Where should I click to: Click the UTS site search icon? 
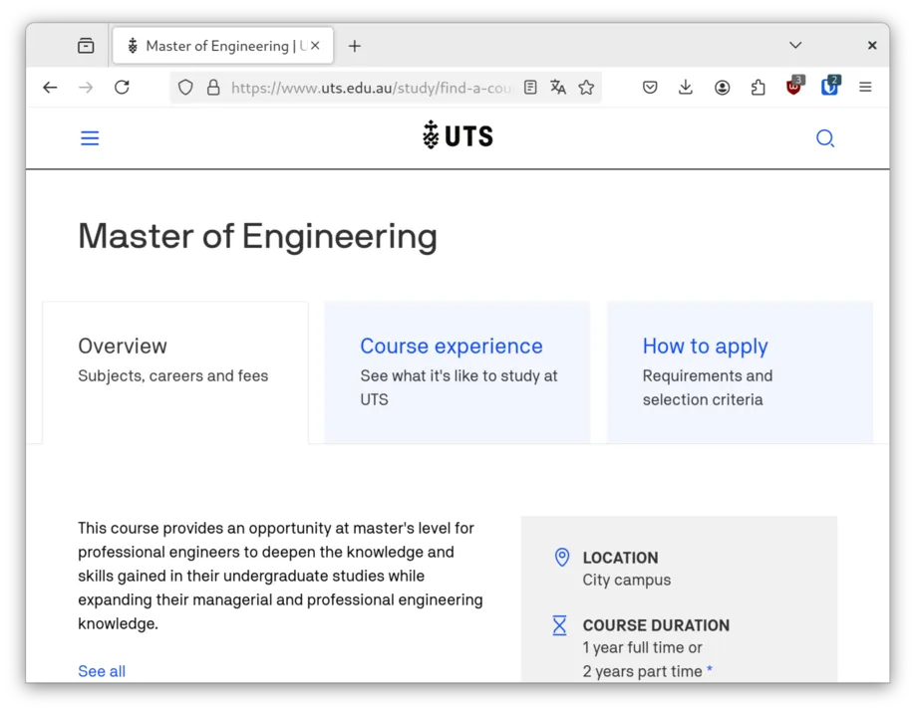[824, 138]
